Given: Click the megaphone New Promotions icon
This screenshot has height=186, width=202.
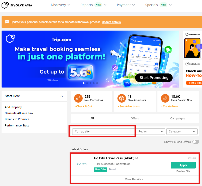Looking at the screenshot, I should click(78, 98).
